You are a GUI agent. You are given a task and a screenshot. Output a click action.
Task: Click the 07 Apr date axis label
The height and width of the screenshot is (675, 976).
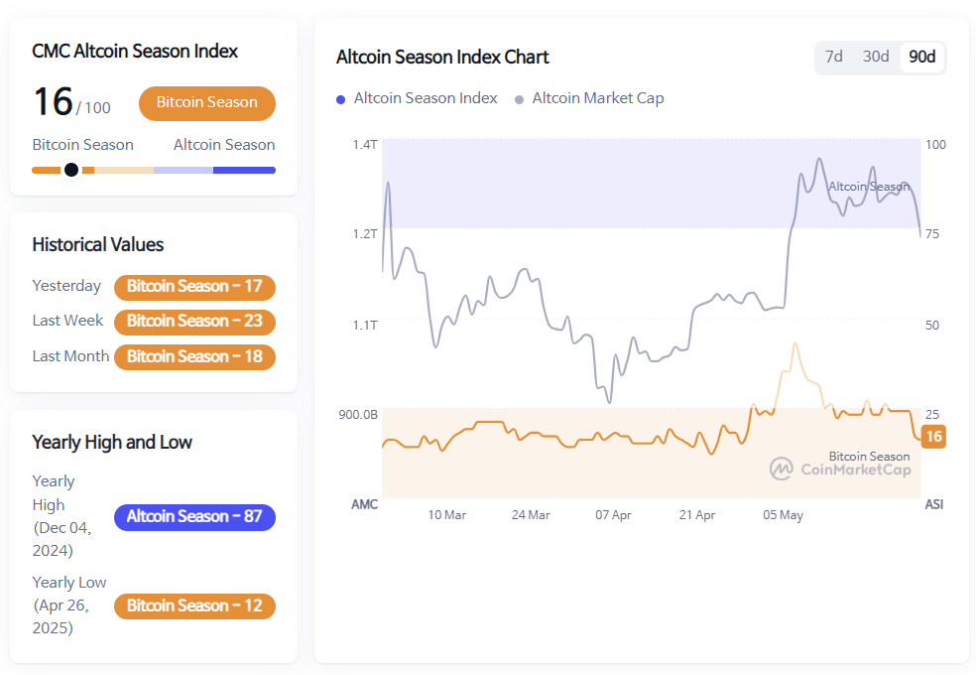[x=613, y=515]
